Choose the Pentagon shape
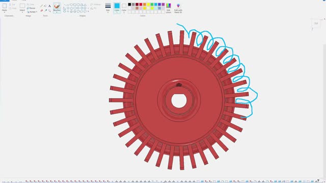 pyautogui.click(x=71, y=8)
